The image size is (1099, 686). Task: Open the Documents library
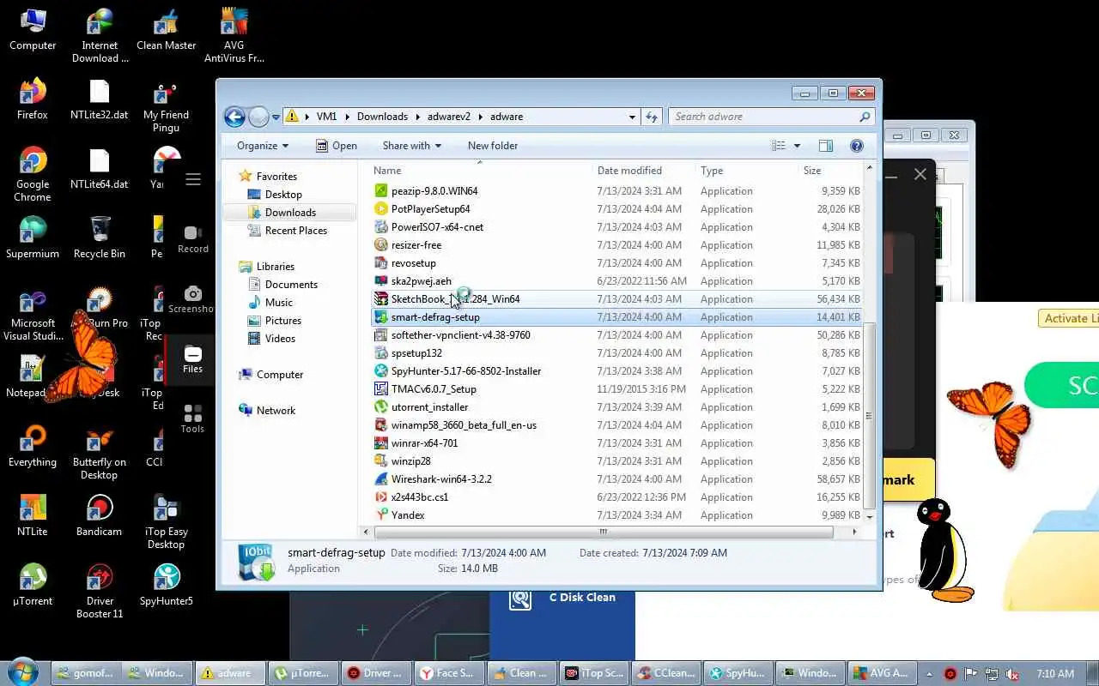pos(291,285)
